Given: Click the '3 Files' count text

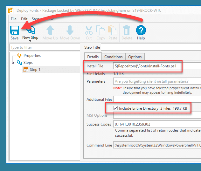Looking at the screenshot, I should tap(165, 108).
